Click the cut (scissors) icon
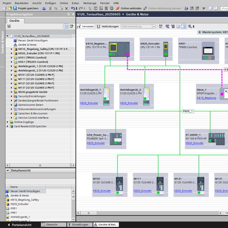228x228 pixels. (x=50, y=8)
